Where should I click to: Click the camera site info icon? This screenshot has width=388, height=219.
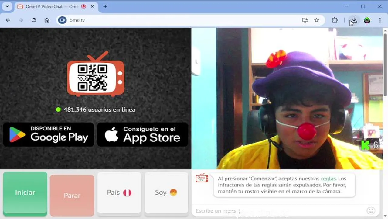[x=62, y=20]
